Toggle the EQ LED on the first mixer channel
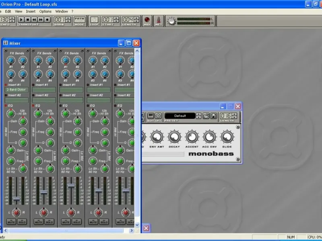This screenshot has height=241, width=322. (x=6, y=105)
